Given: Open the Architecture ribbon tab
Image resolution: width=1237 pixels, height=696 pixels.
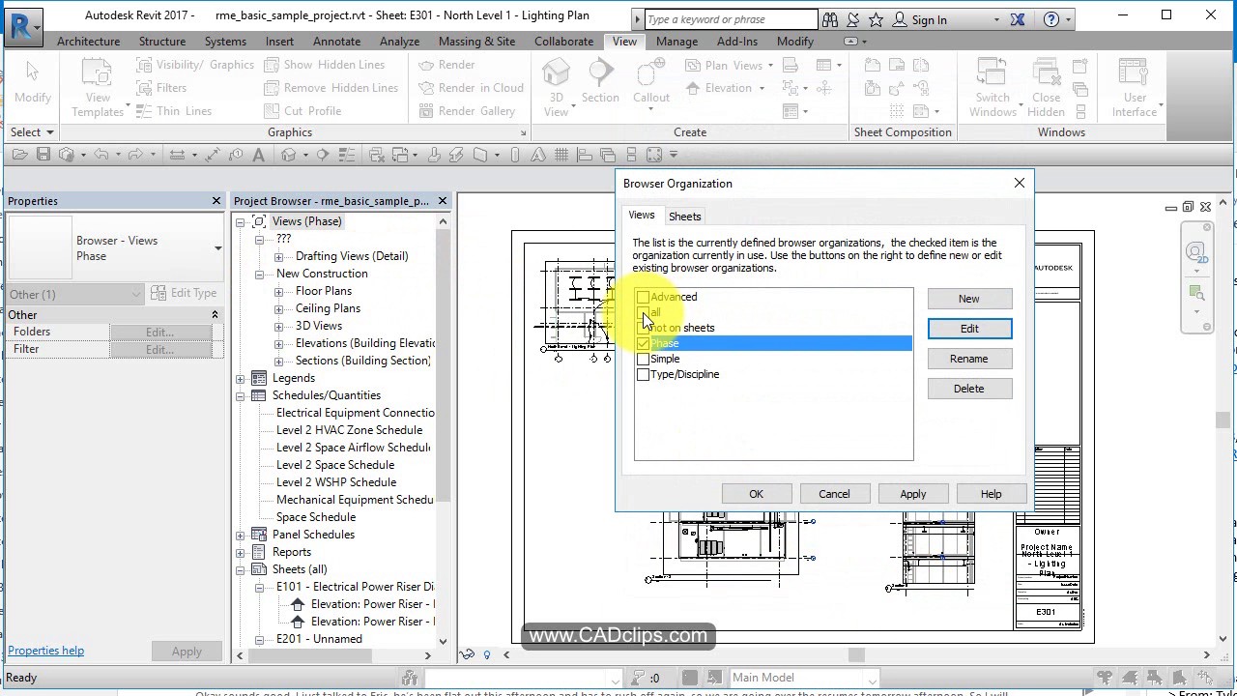Looking at the screenshot, I should pyautogui.click(x=88, y=42).
